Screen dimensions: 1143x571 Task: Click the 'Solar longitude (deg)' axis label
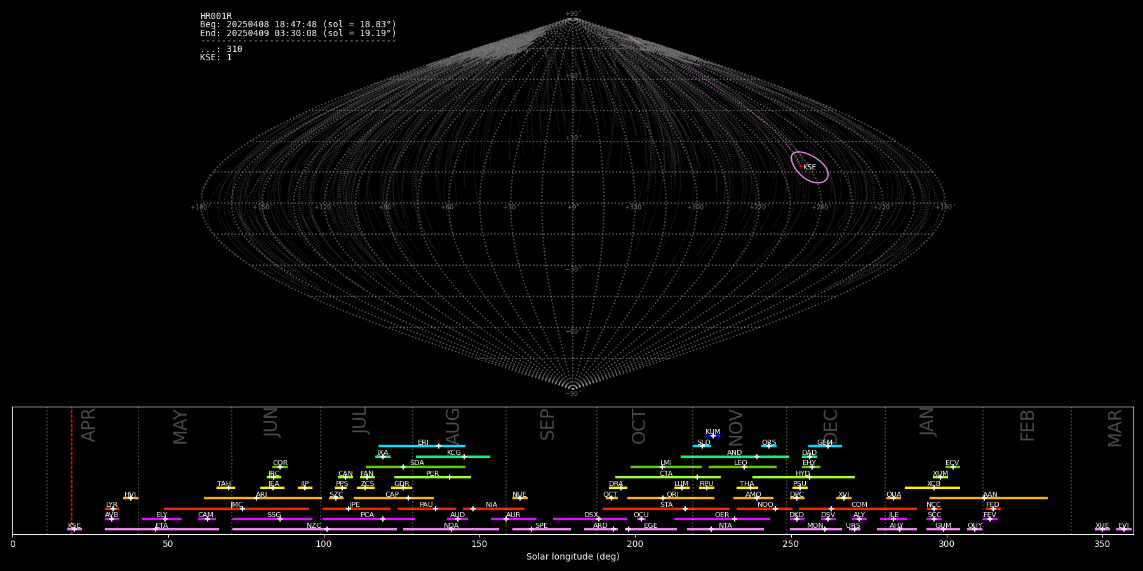(x=573, y=557)
